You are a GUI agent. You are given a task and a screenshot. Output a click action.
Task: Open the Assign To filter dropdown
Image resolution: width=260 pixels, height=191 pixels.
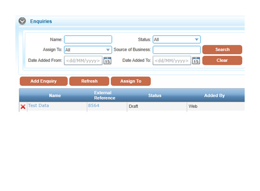[x=88, y=50]
